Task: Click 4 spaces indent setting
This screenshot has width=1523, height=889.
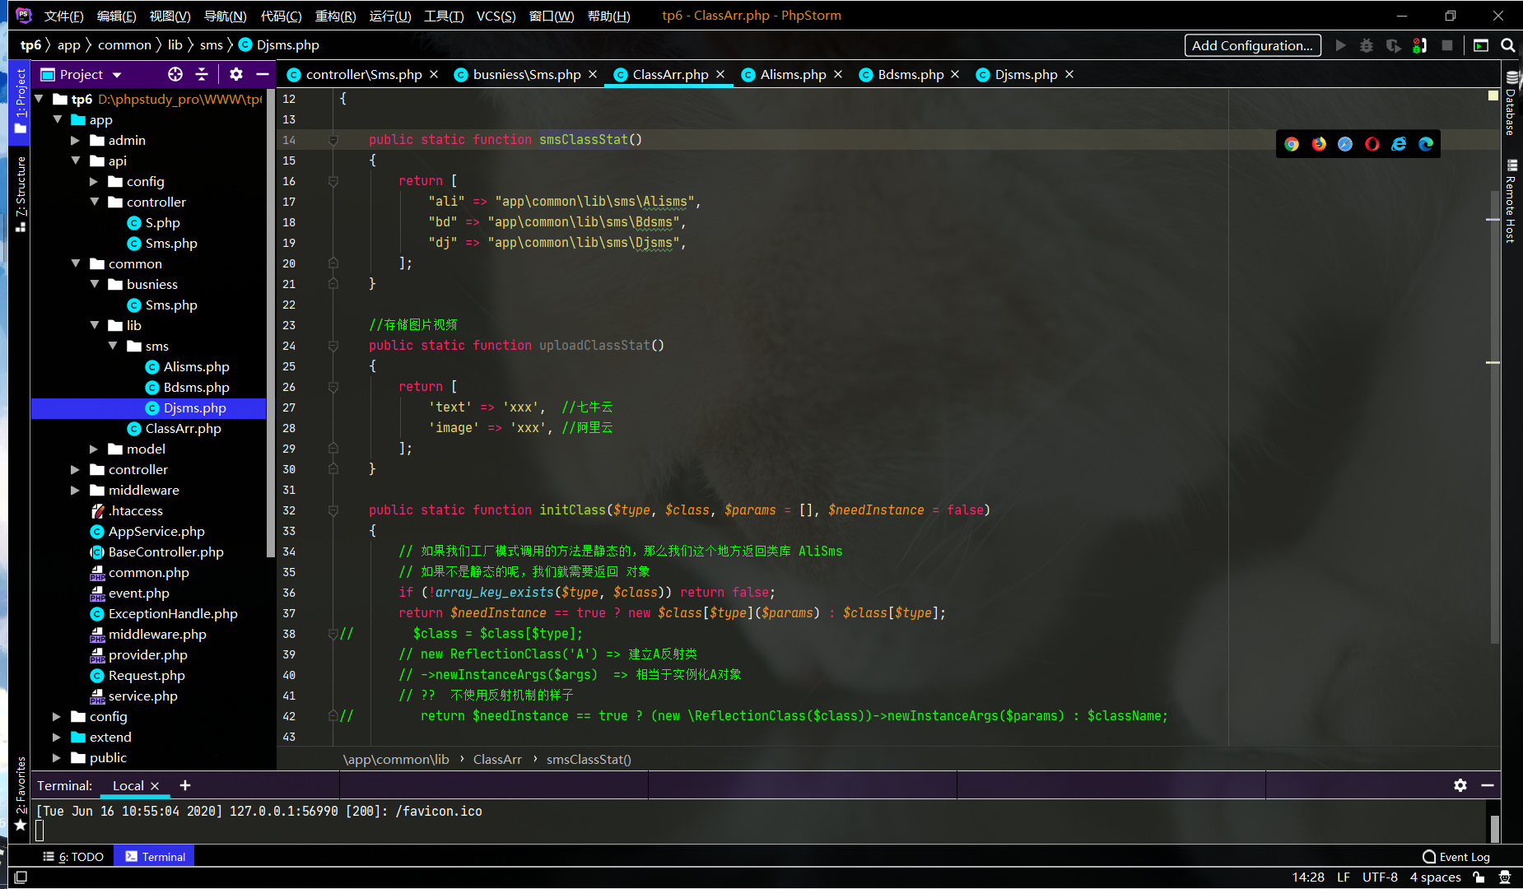Action: (x=1435, y=877)
